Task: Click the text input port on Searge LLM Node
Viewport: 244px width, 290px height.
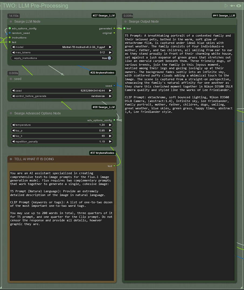Action: pos(10,42)
